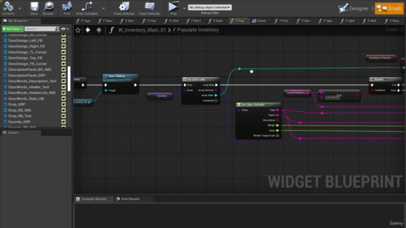This screenshot has height=228, width=406.
Task: Toggle Hide Unrelated nodes
Action: 87,8
